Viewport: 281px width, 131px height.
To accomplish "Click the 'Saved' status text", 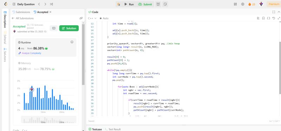I will point(91,121).
